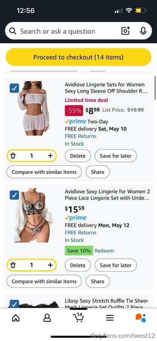Screen dimensions: 157x341
Task: Open the cart icon showing 14
Action: pos(78,317)
